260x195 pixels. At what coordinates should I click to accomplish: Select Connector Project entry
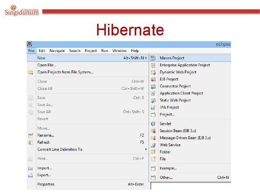[x=190, y=86]
